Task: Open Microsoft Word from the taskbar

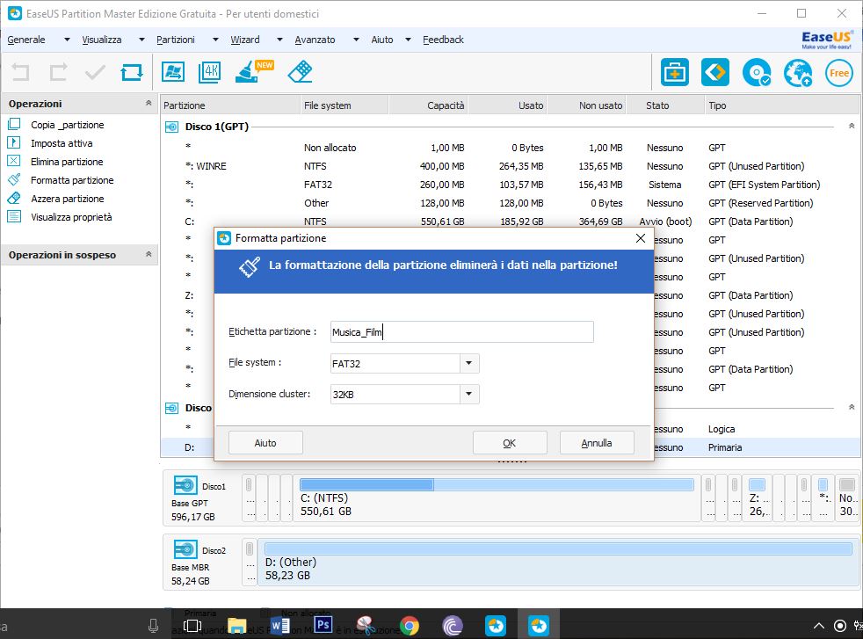Action: 280,626
